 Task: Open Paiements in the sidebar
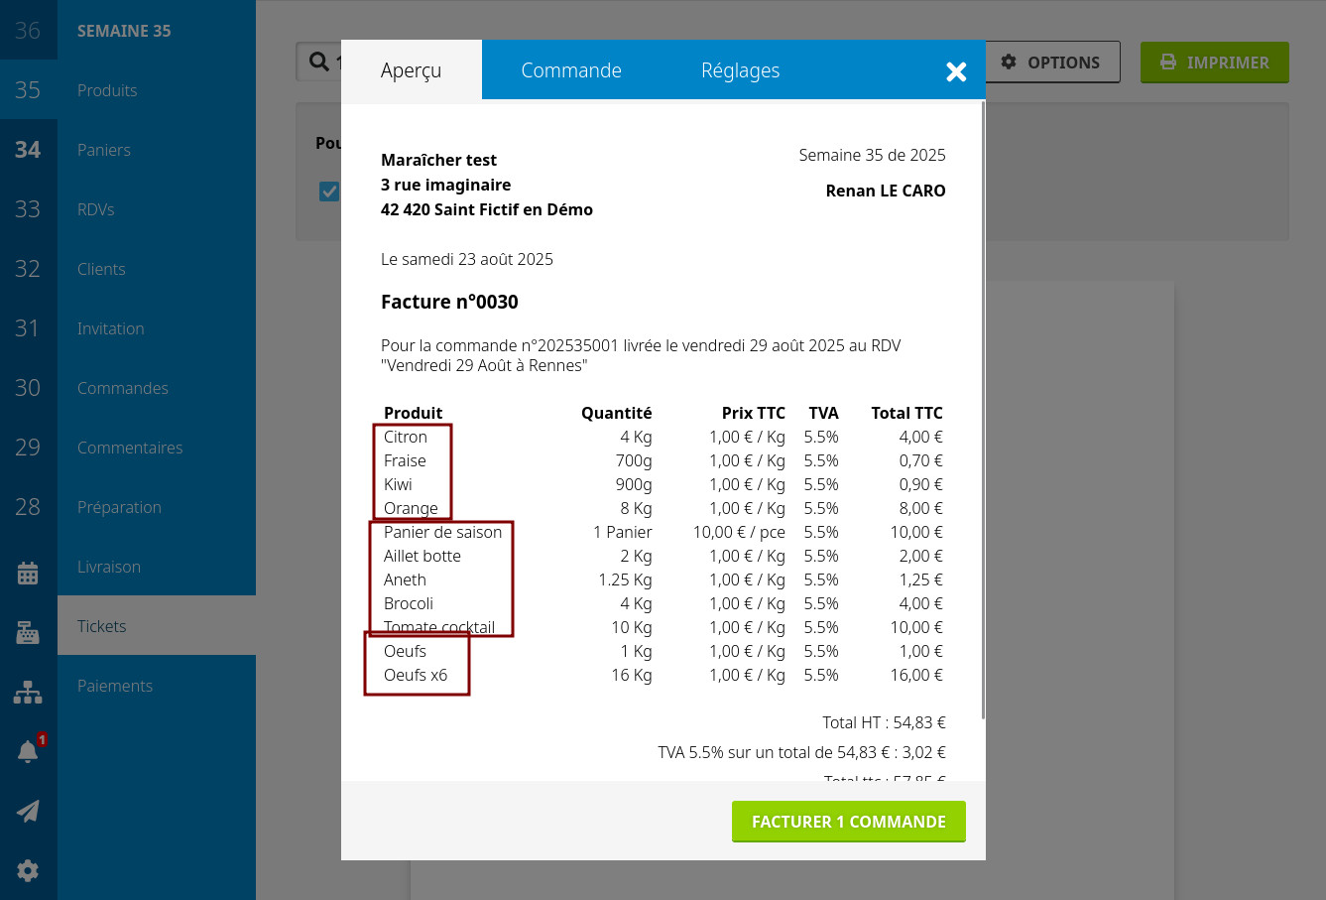click(115, 686)
